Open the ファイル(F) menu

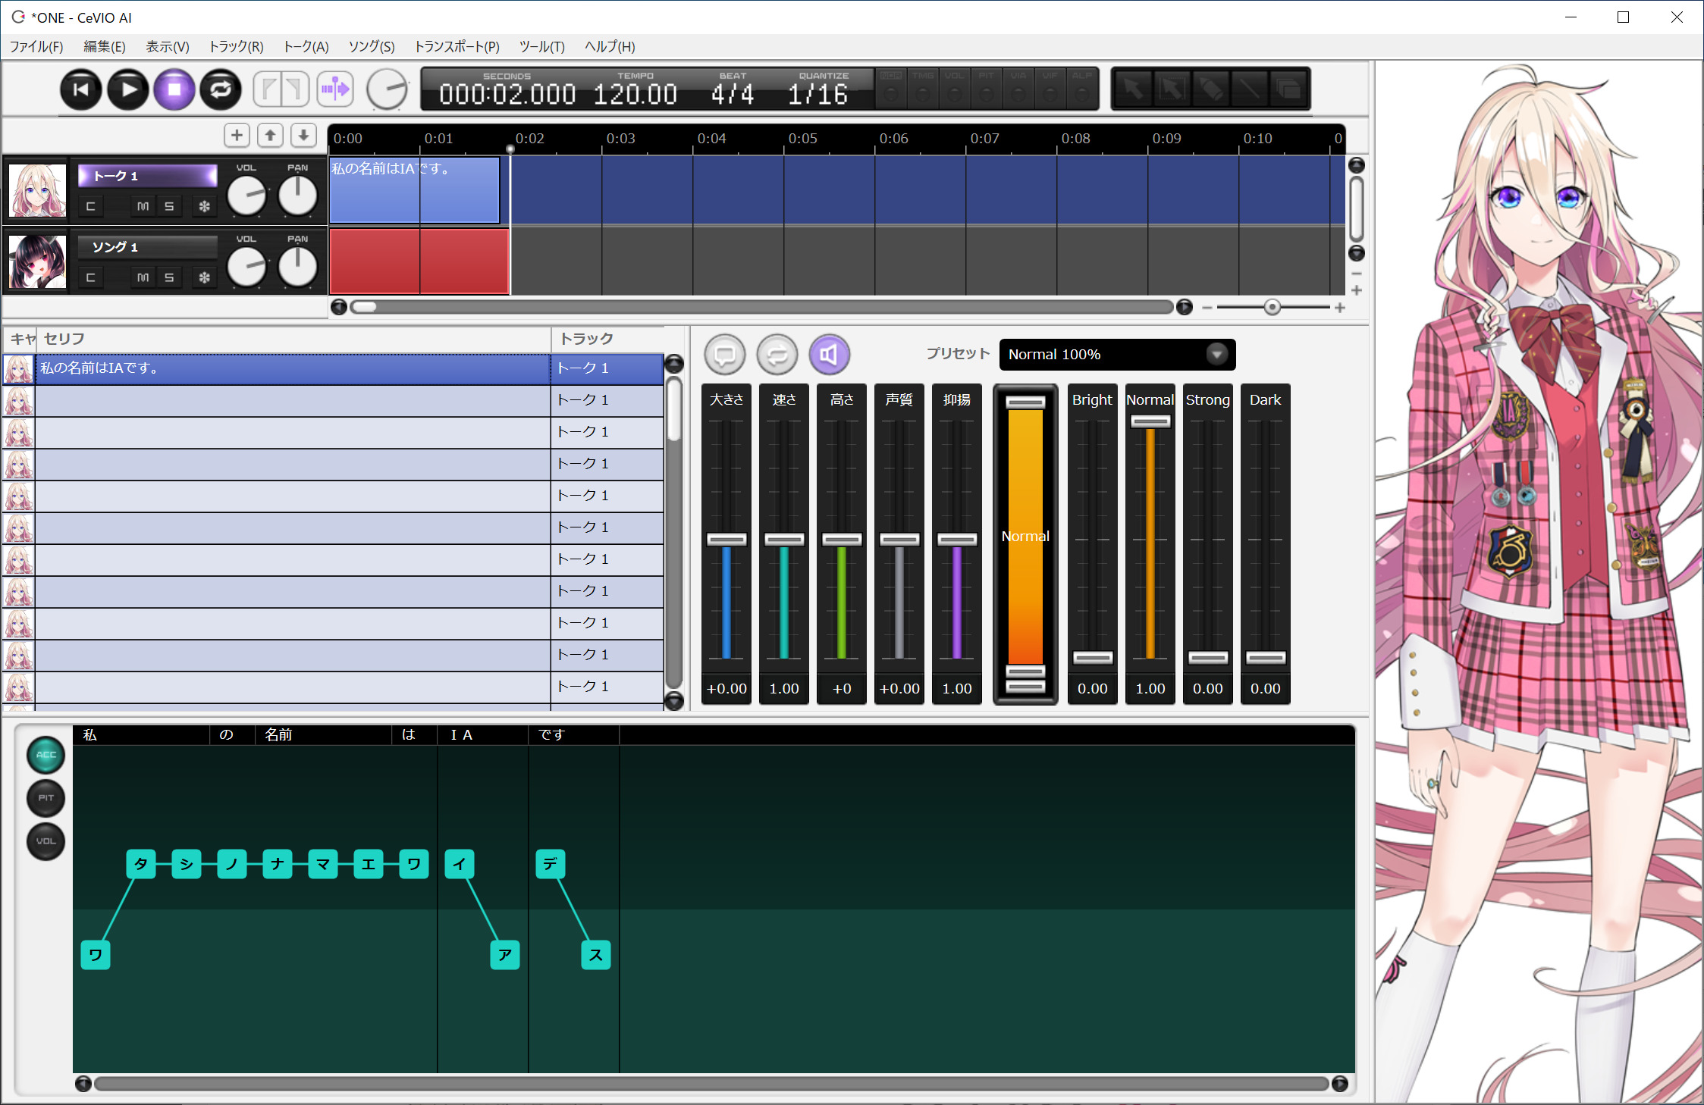(x=36, y=46)
